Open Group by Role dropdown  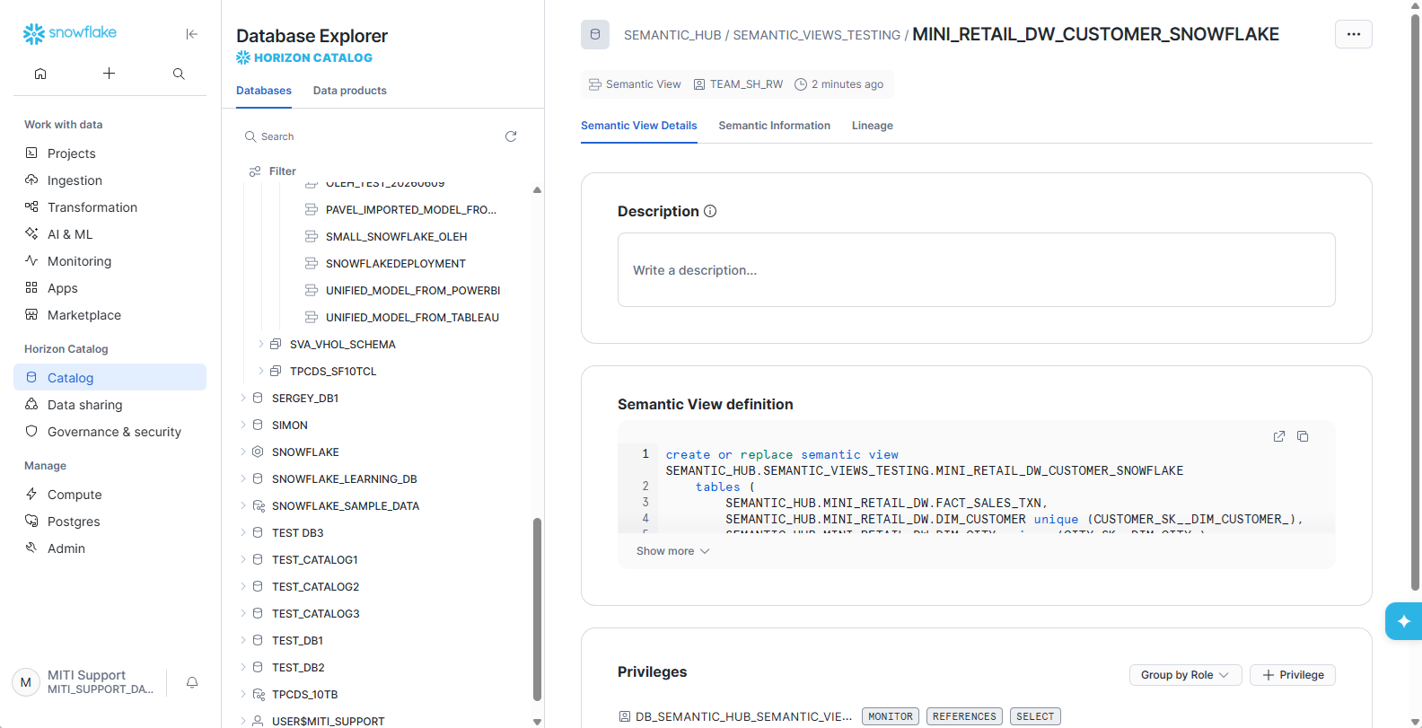pyautogui.click(x=1185, y=675)
